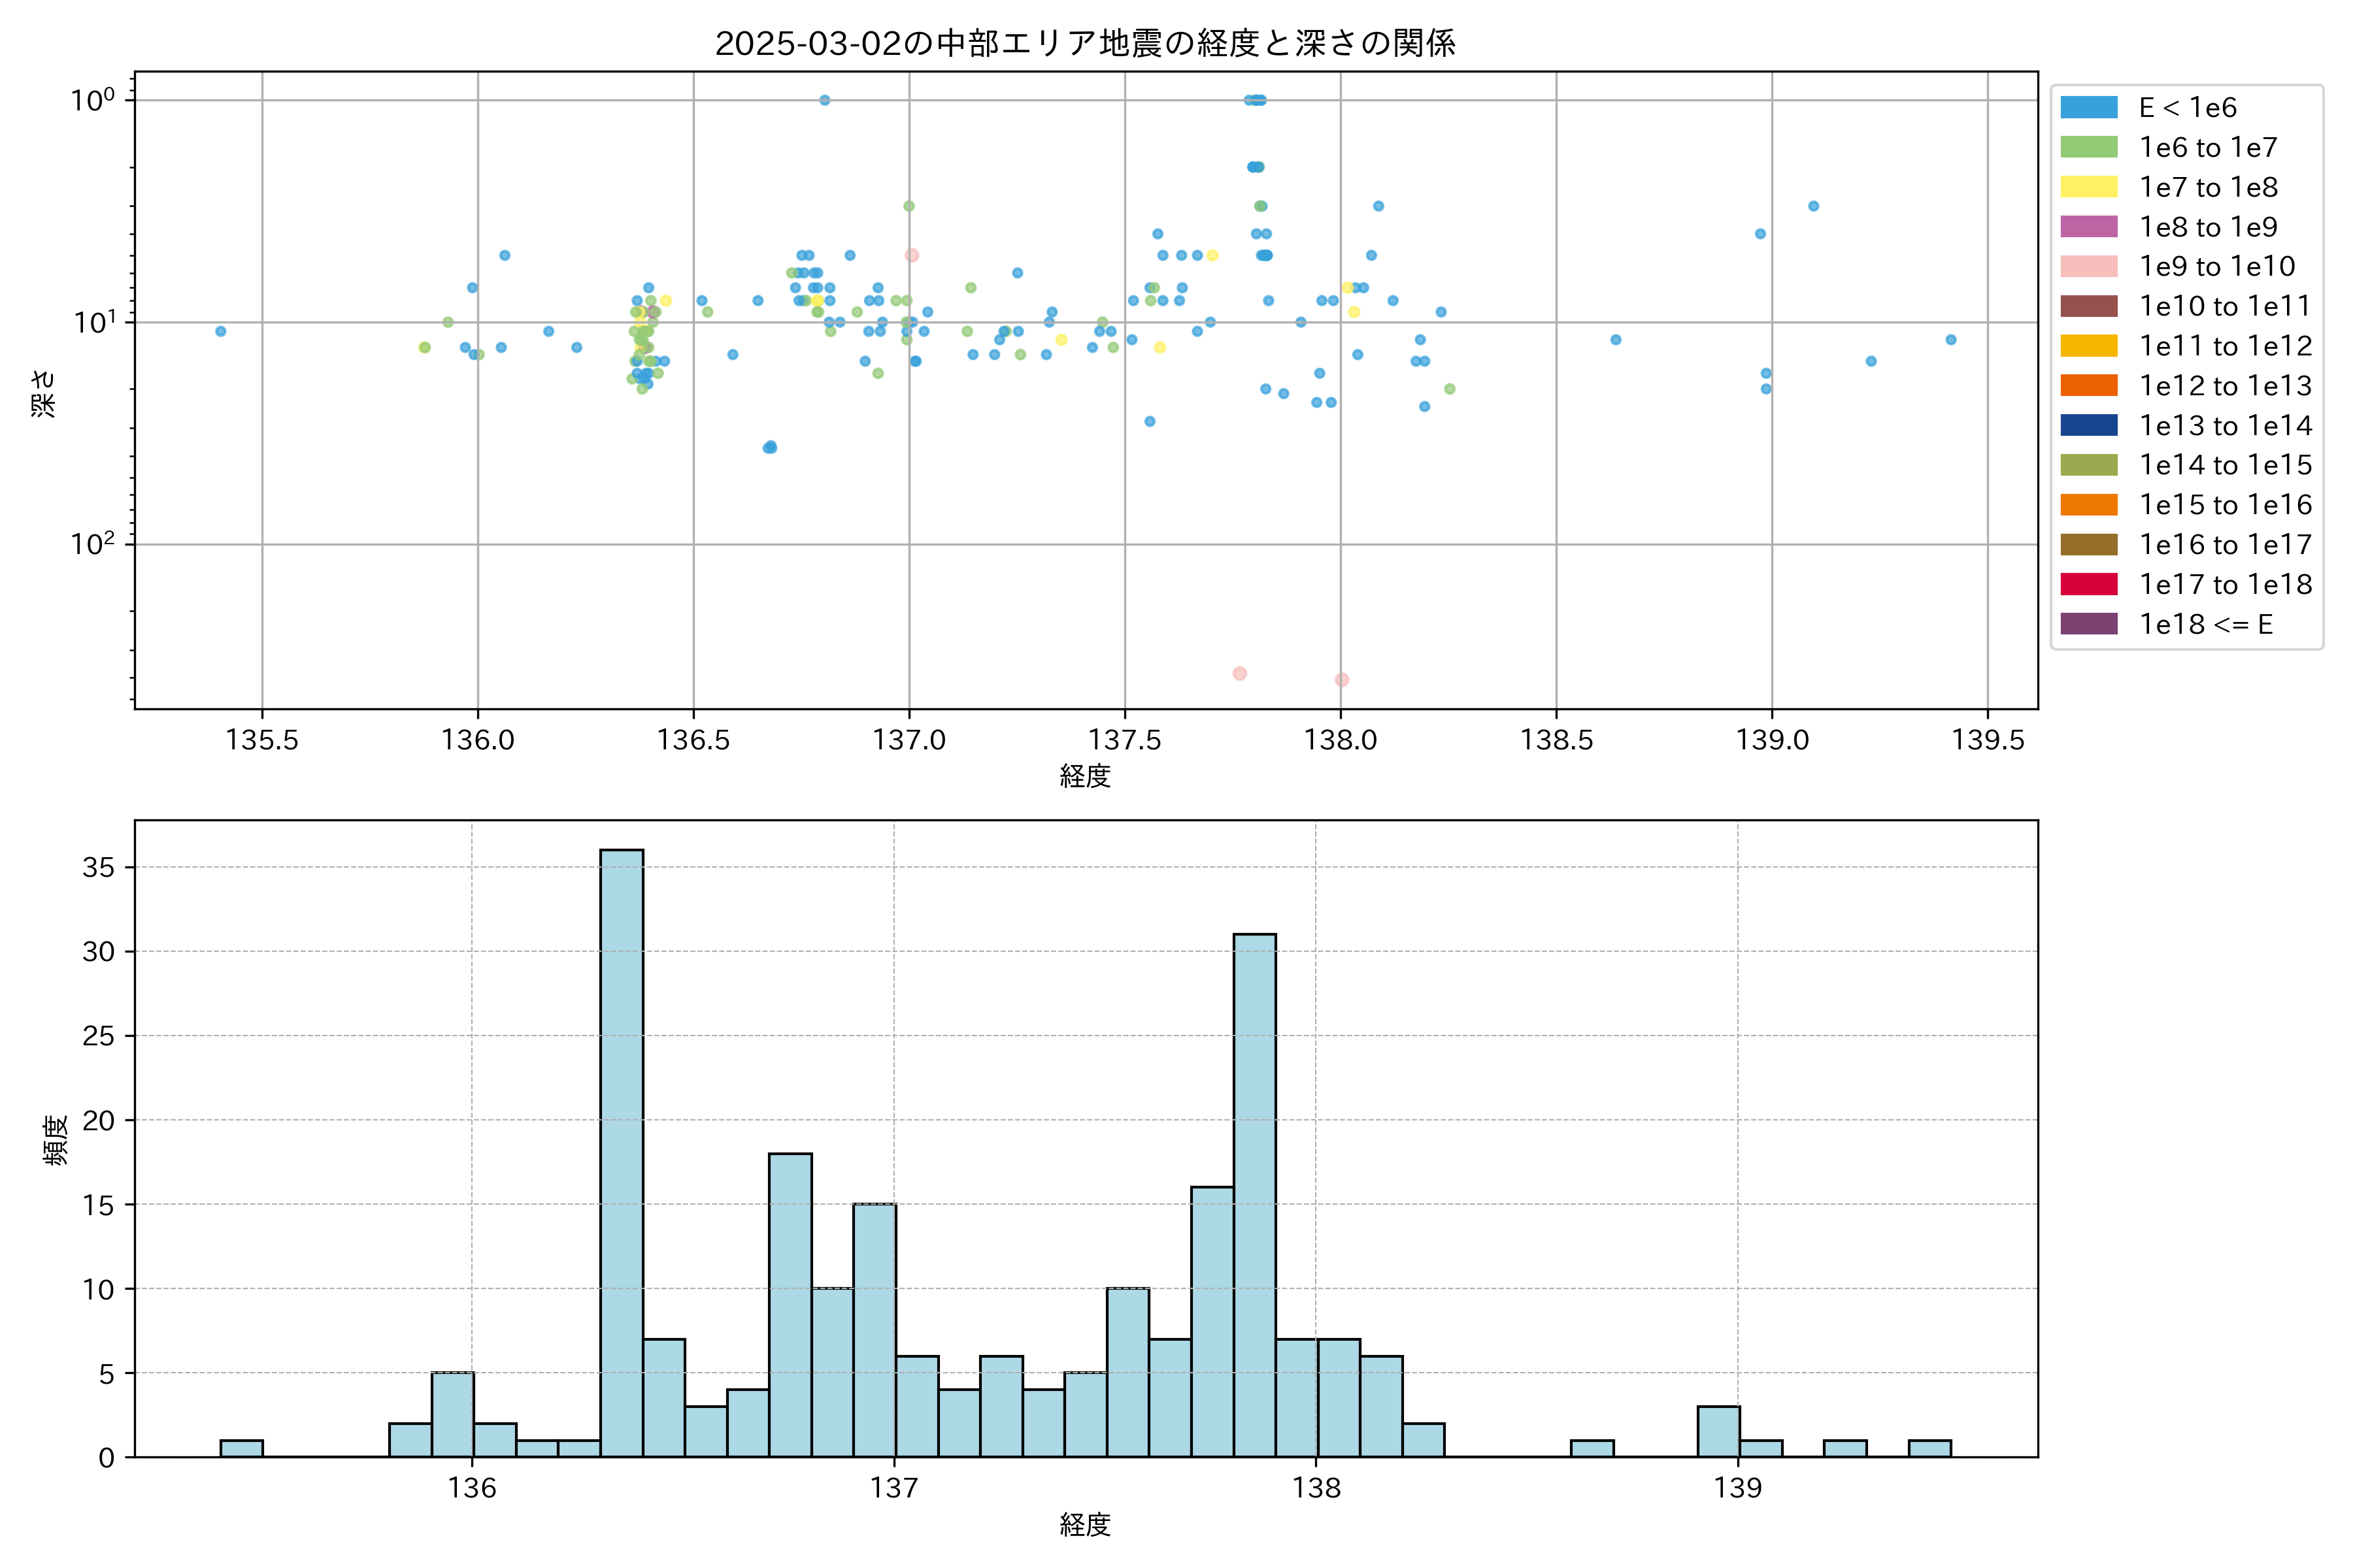This screenshot has height=1568, width=2353.
Task: Click the '35' tick label on histogram
Action: pyautogui.click(x=99, y=867)
